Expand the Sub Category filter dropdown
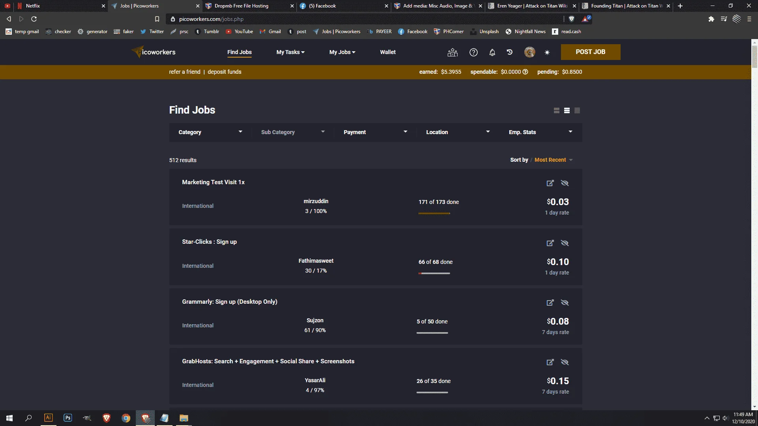758x426 pixels. pos(293,132)
